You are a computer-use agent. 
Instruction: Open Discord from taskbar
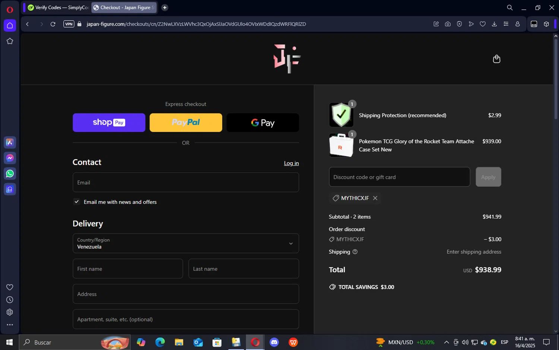click(x=274, y=342)
